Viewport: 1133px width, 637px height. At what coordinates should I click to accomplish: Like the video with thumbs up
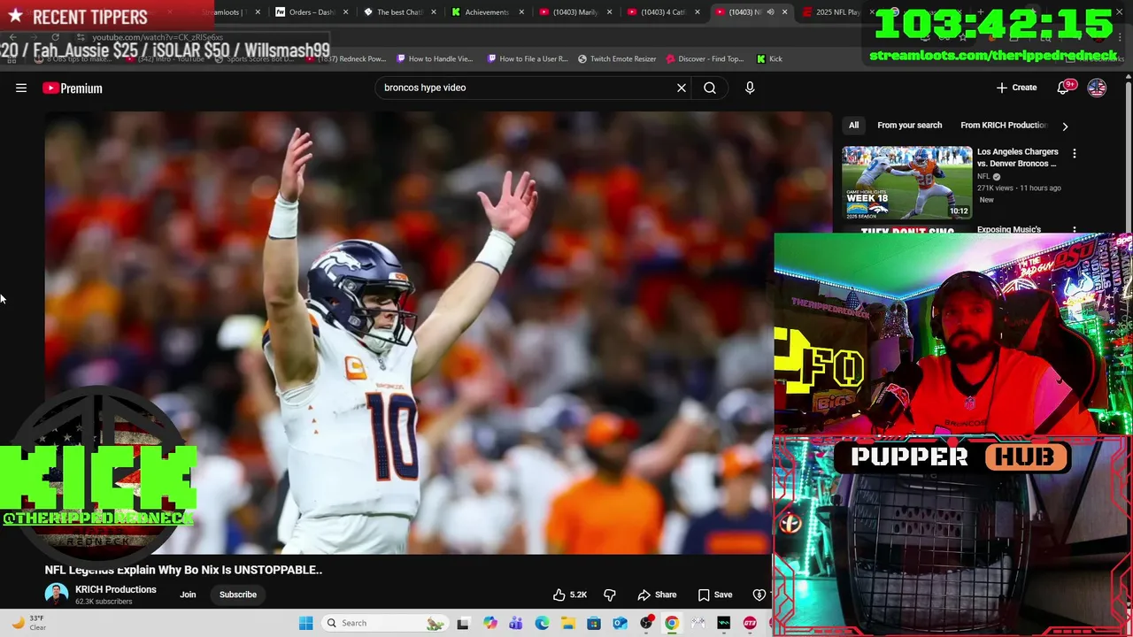pos(570,595)
